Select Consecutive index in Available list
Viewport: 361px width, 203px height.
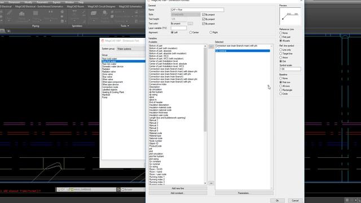click(x=158, y=84)
